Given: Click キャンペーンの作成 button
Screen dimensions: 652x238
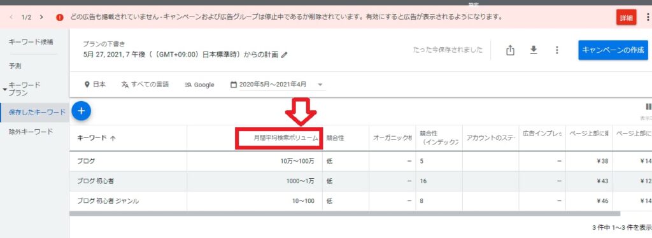Looking at the screenshot, I should 613,50.
